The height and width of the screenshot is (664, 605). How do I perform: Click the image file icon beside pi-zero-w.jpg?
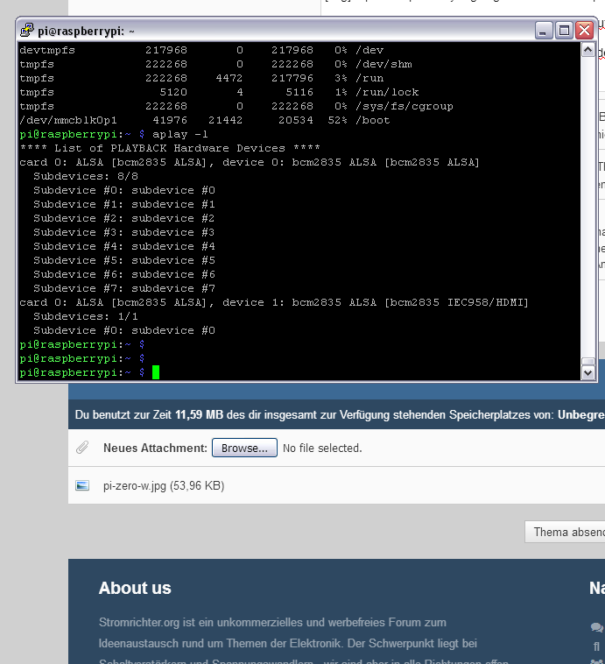click(x=82, y=485)
